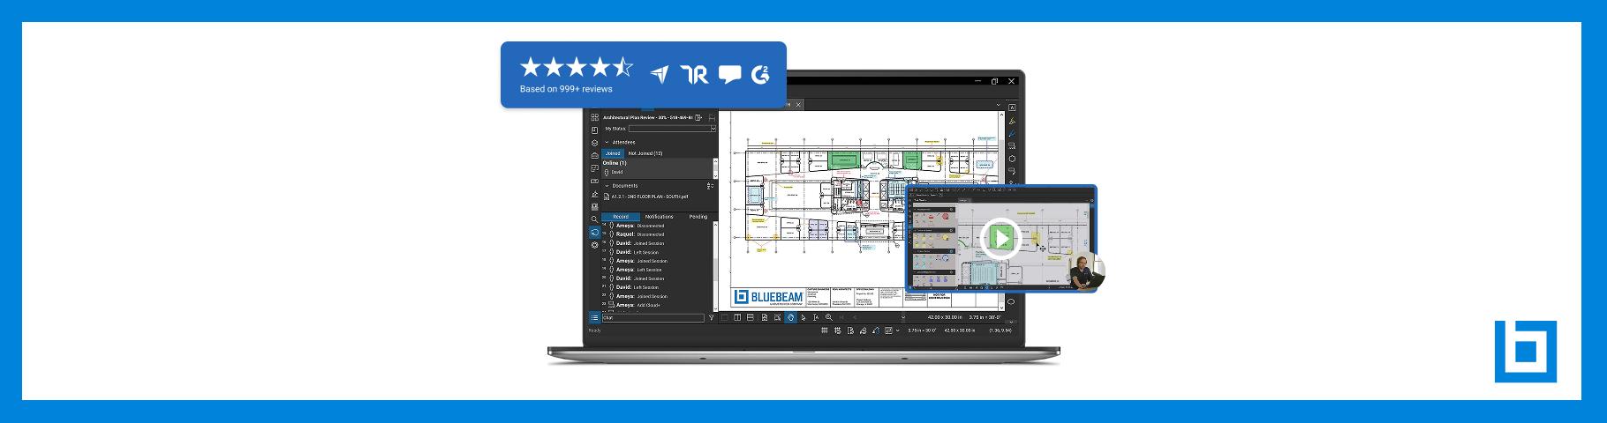
Task: Select the Ellipse tool near bottom right
Action: [x=1012, y=302]
